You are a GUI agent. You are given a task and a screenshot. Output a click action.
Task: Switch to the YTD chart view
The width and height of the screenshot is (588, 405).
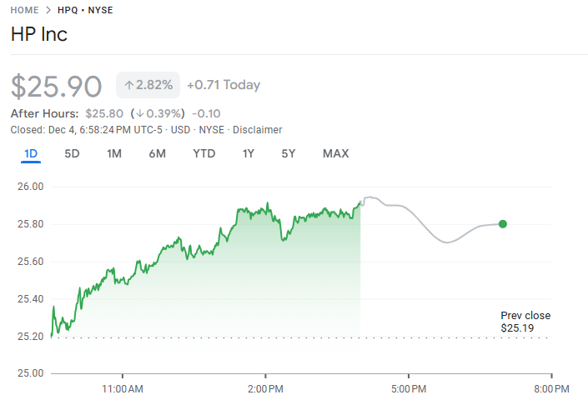click(204, 153)
